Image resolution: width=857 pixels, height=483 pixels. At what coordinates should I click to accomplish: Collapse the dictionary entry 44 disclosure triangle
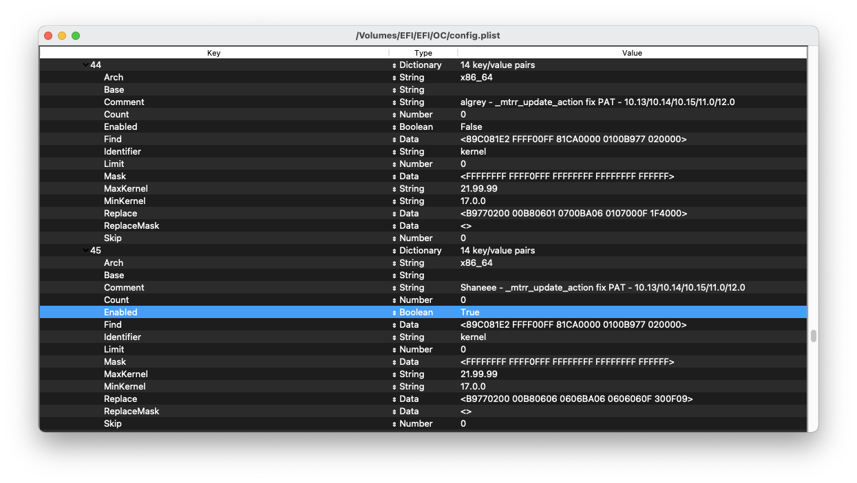coord(85,65)
